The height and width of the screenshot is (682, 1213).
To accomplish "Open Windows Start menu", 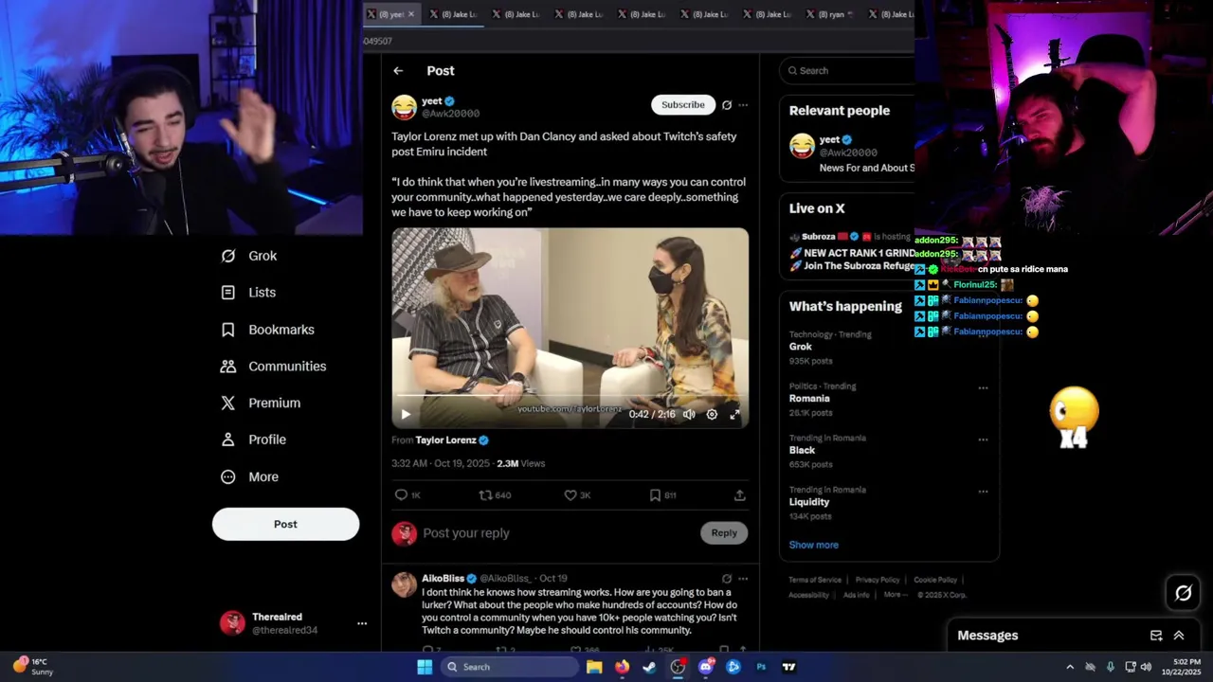I will 425,667.
